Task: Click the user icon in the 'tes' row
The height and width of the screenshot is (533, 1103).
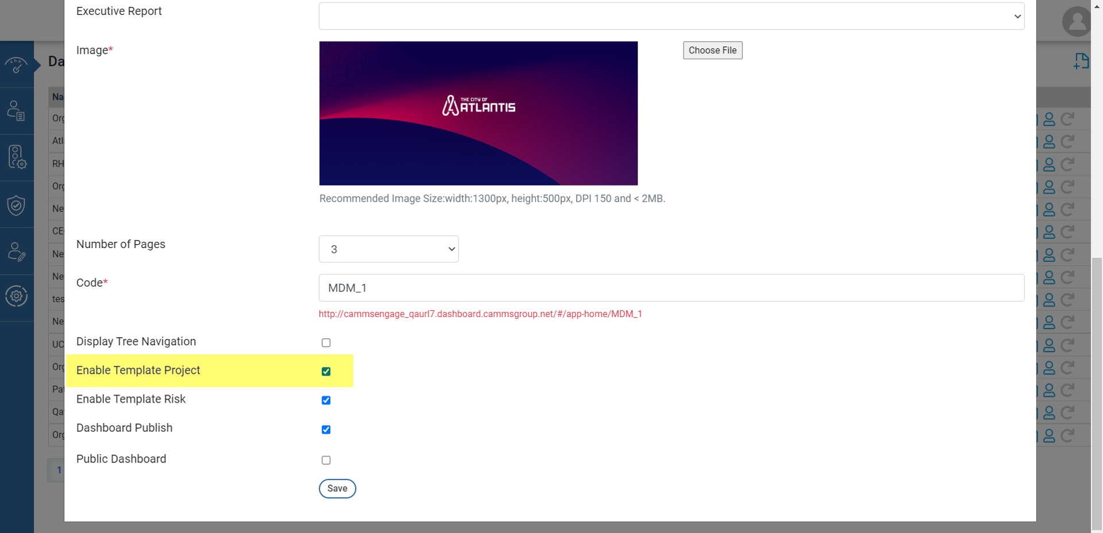Action: pos(1049,300)
